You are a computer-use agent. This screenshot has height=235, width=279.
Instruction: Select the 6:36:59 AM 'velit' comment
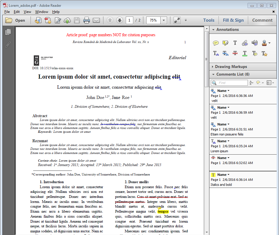(x=243, y=112)
